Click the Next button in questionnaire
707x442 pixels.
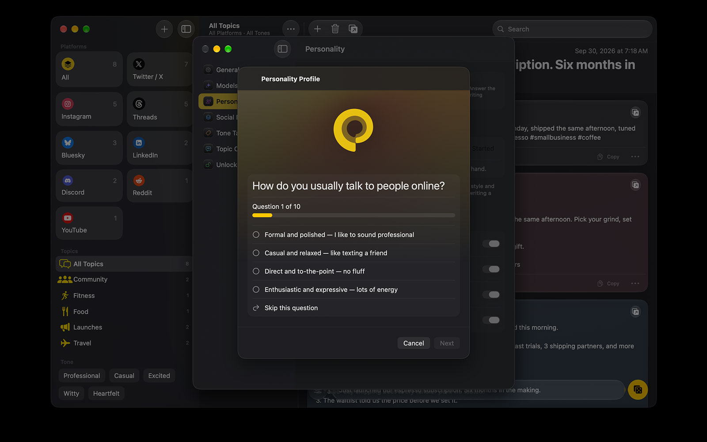tap(447, 343)
